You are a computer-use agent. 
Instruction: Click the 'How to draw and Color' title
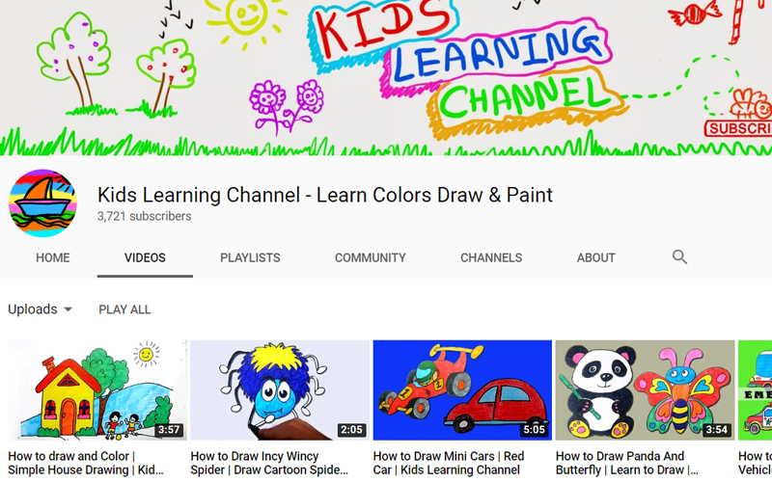pos(87,463)
